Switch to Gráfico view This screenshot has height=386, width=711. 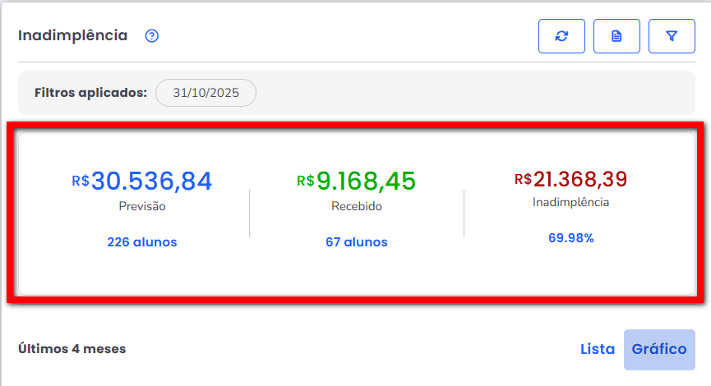[659, 349]
